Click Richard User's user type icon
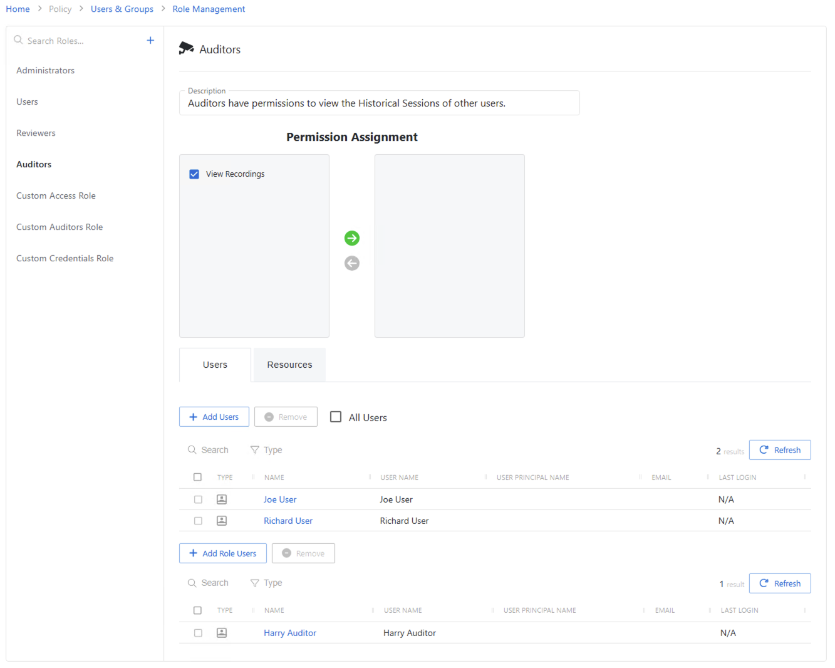835x668 pixels. coord(222,521)
